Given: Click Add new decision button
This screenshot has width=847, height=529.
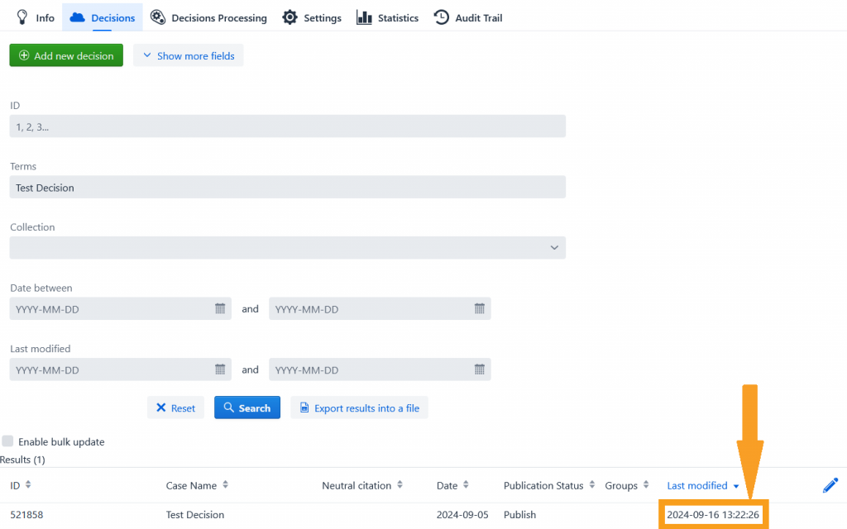Looking at the screenshot, I should tap(66, 56).
